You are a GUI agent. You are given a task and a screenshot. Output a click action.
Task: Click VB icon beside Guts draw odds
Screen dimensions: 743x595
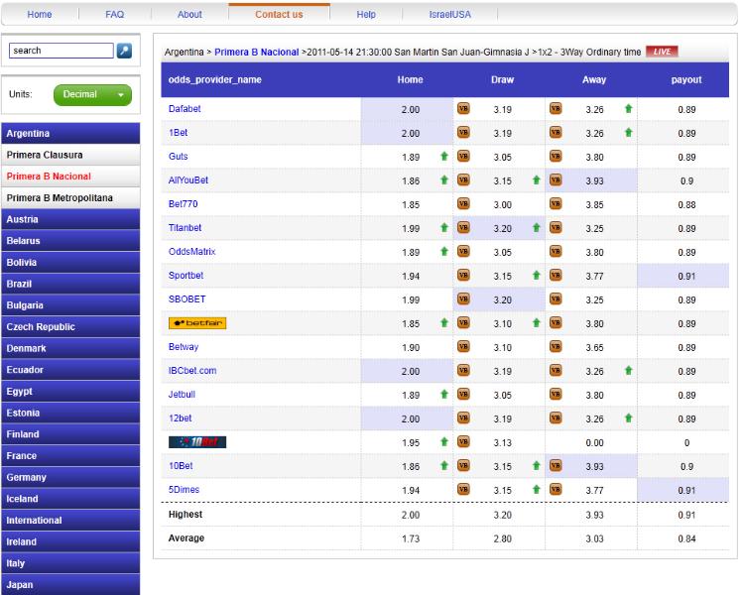463,157
